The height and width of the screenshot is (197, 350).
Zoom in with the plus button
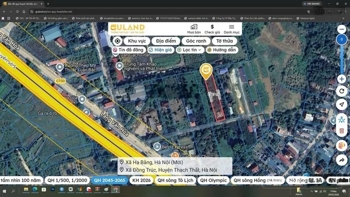[x=342, y=79]
